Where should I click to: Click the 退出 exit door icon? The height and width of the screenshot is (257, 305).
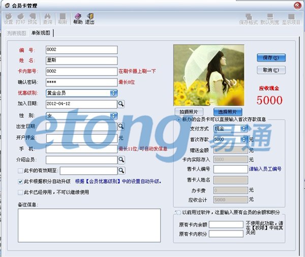tap(89, 19)
